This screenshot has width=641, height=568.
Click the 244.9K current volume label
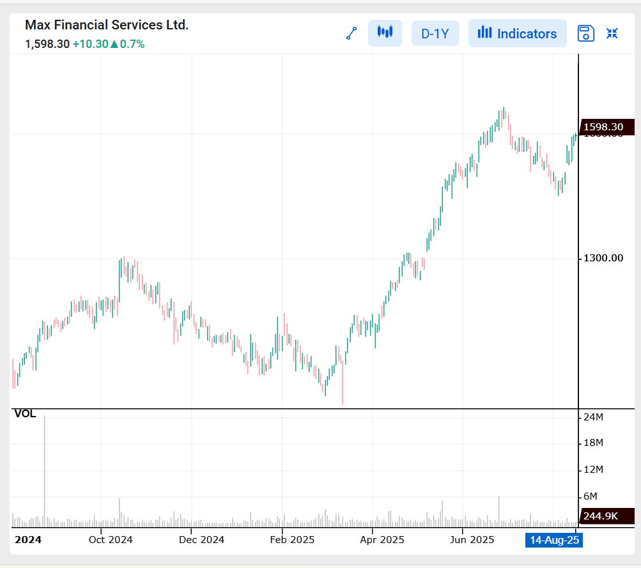607,516
